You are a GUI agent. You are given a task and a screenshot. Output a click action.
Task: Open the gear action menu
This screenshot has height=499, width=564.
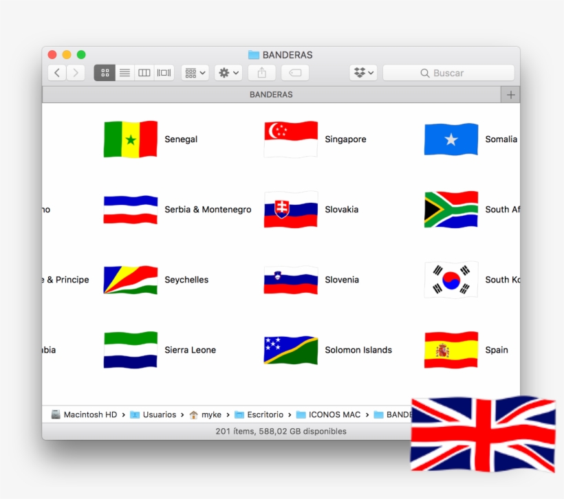pos(228,73)
